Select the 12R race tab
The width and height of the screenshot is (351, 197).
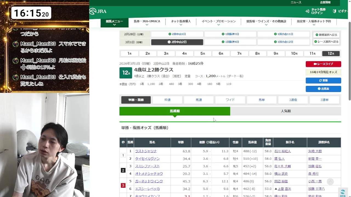331,54
